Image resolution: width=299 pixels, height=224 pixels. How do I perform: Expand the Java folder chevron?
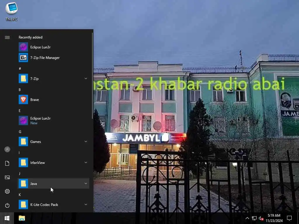86,183
